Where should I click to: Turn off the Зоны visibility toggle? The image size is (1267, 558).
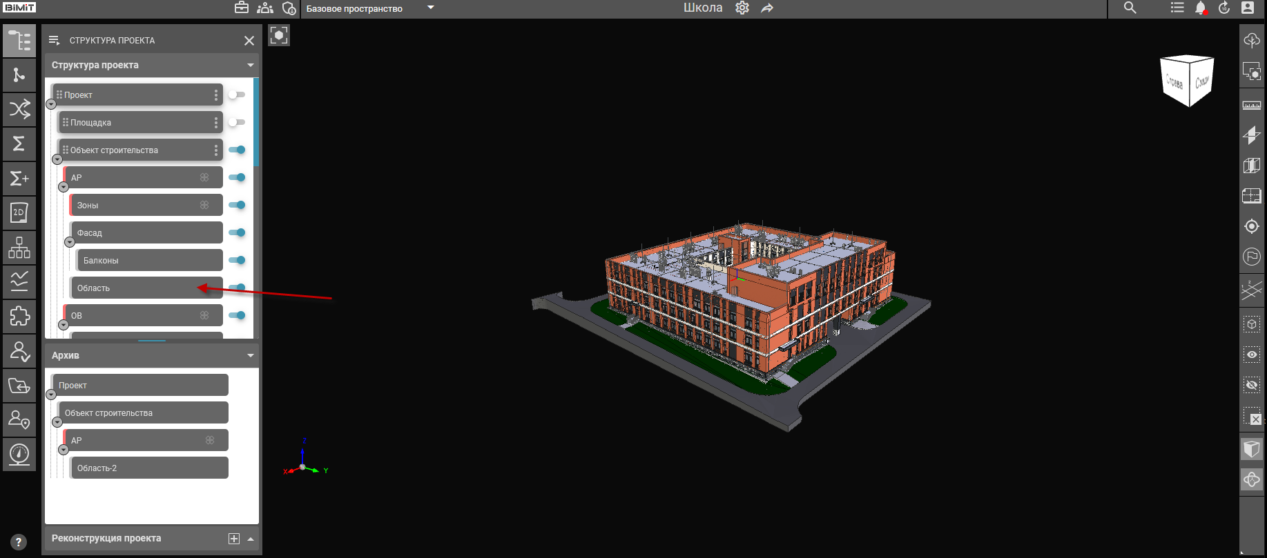click(x=237, y=205)
